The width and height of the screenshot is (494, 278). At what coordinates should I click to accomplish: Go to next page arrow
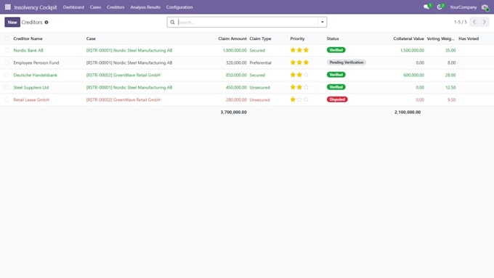coord(485,22)
